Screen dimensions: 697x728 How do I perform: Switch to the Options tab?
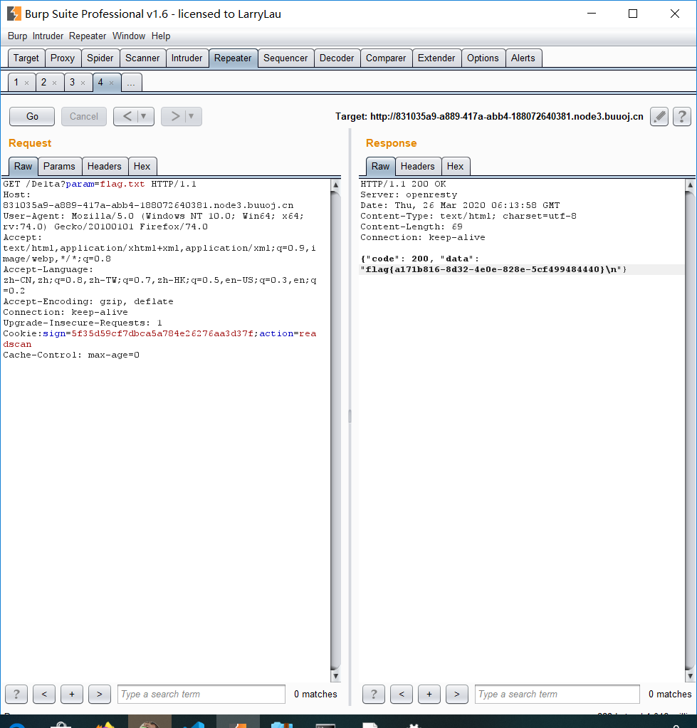[x=483, y=58]
